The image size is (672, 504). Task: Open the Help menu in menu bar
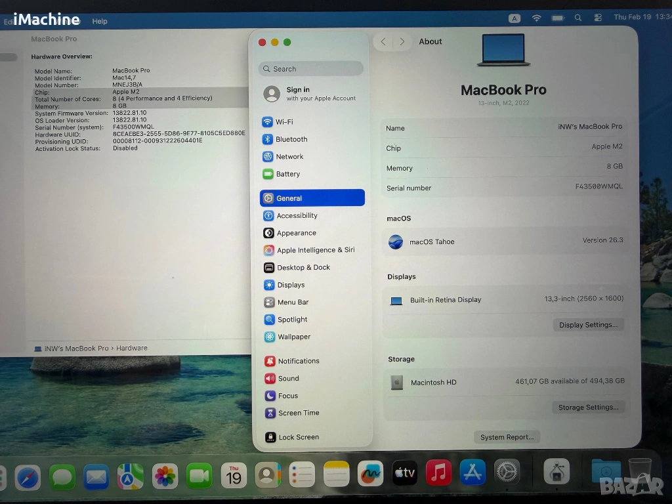[x=100, y=22]
